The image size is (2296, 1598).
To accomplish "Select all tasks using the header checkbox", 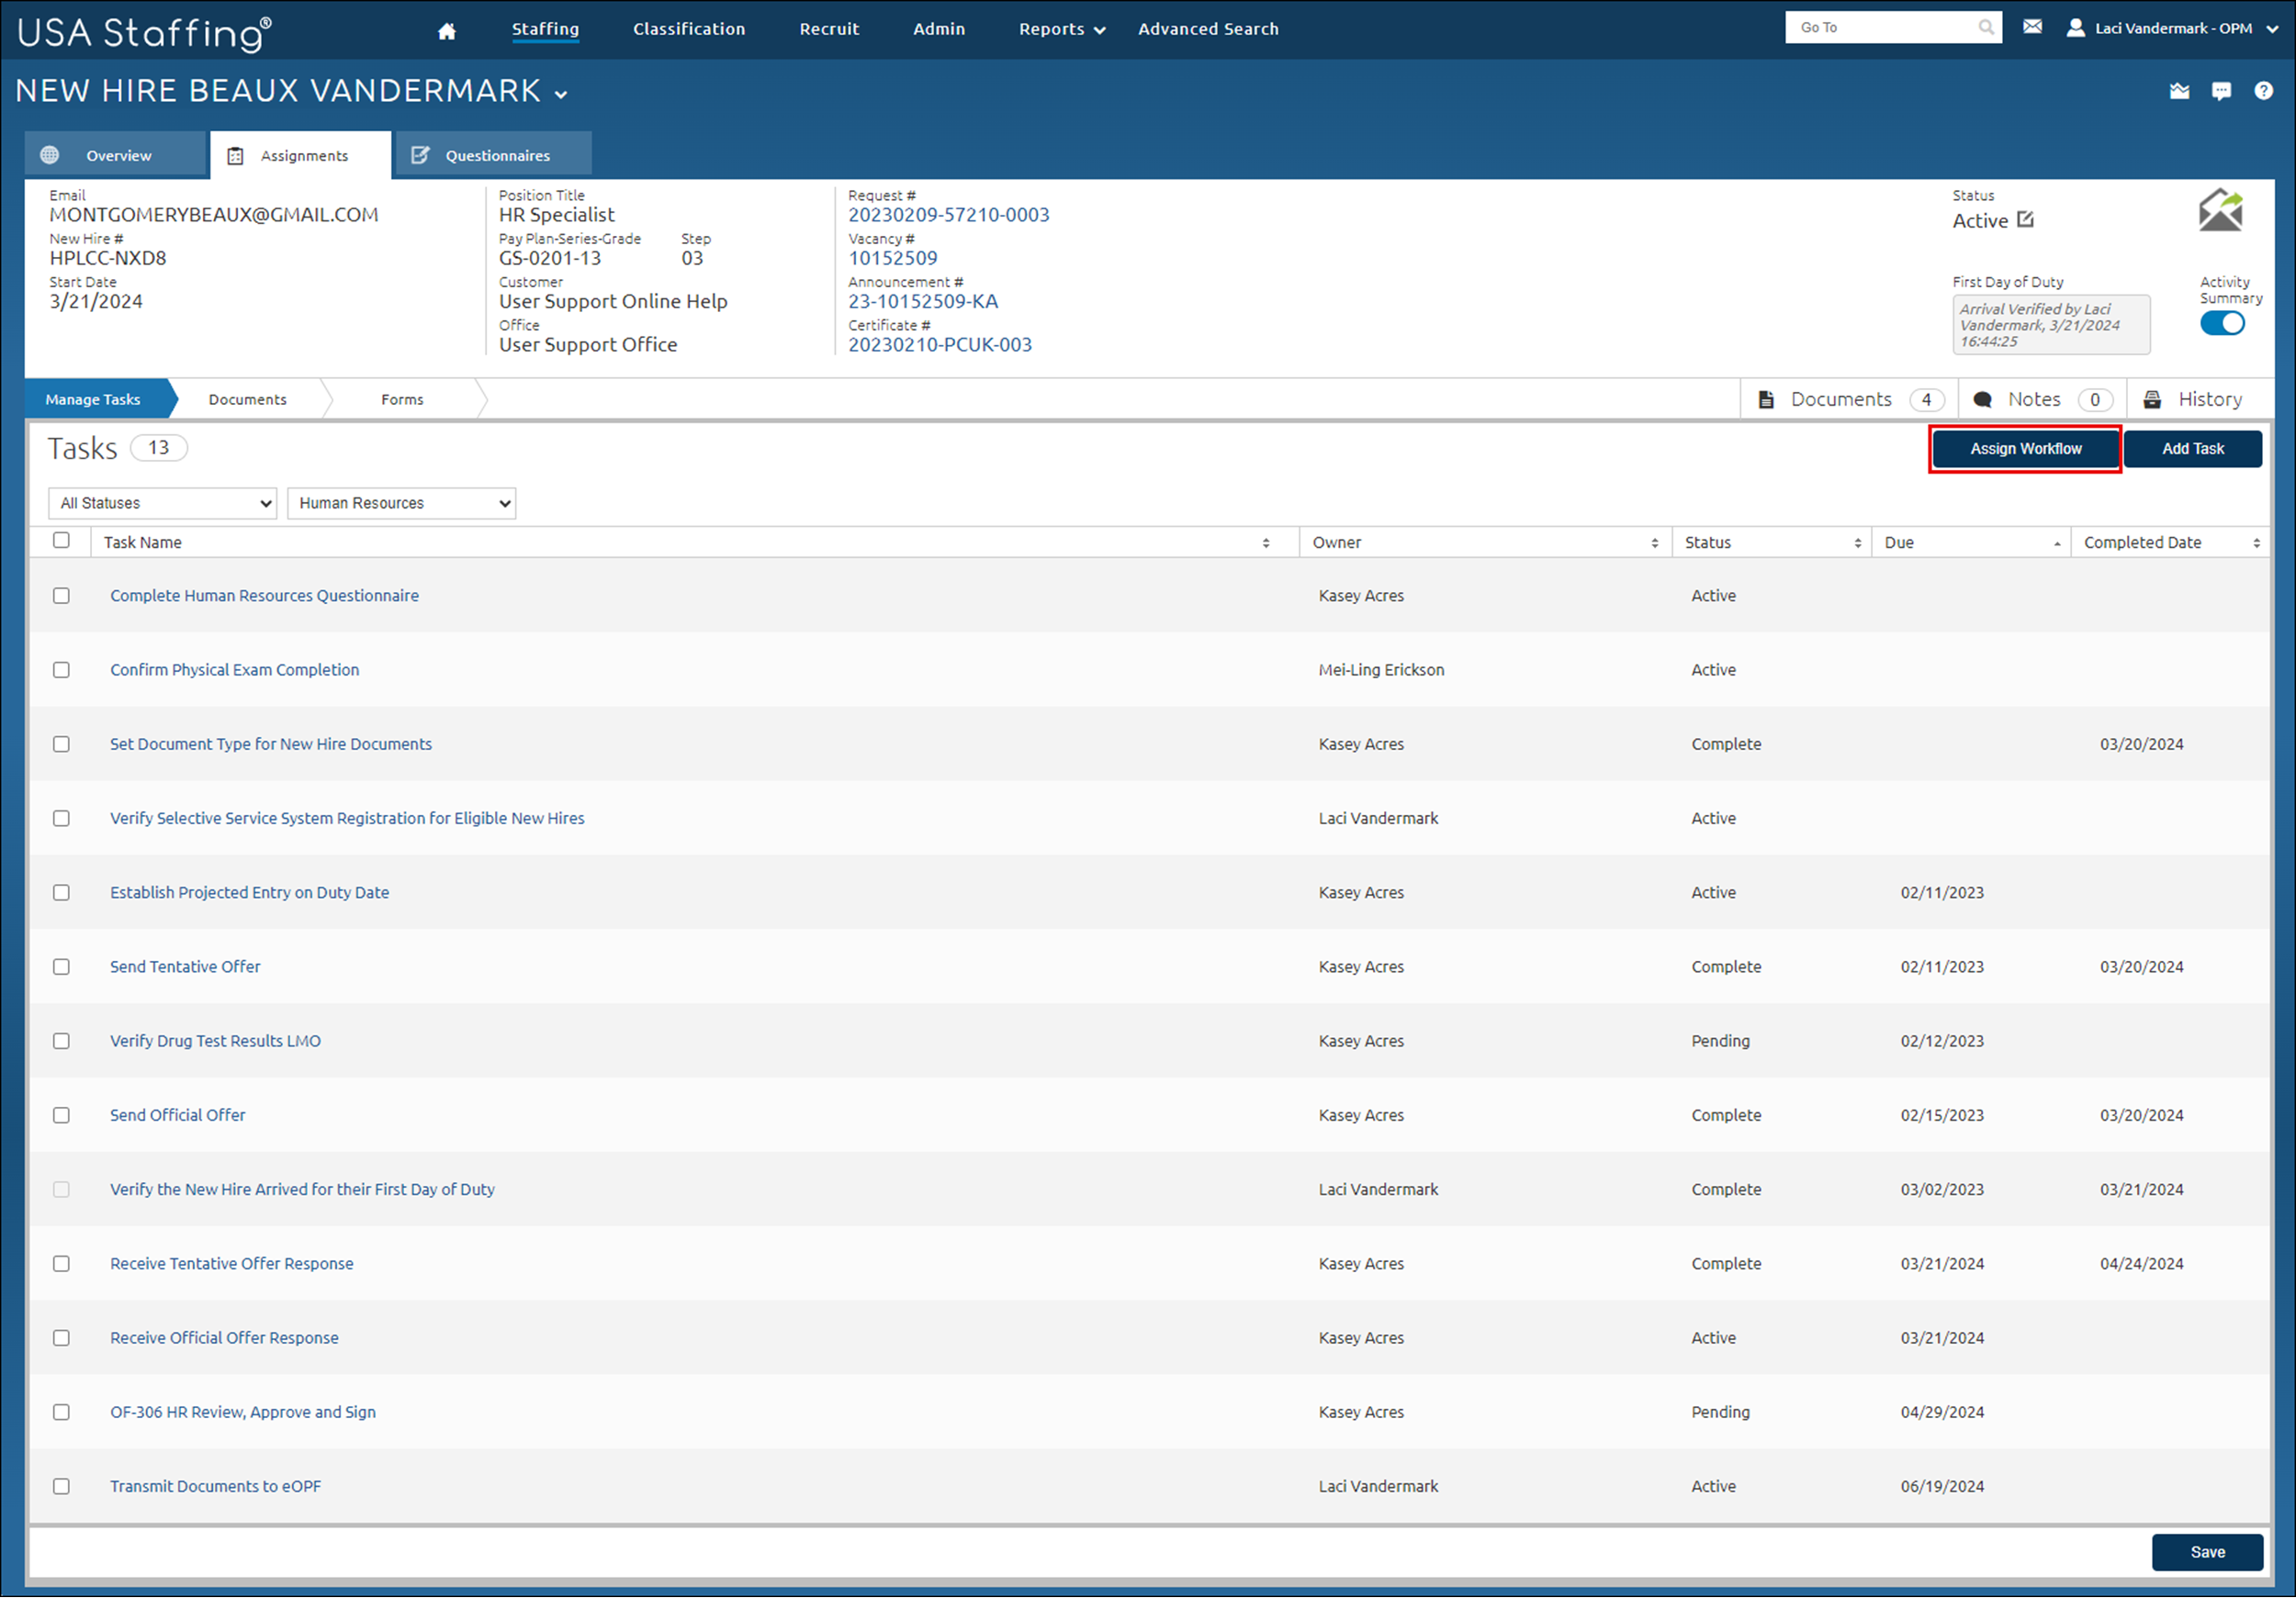I will coord(61,541).
